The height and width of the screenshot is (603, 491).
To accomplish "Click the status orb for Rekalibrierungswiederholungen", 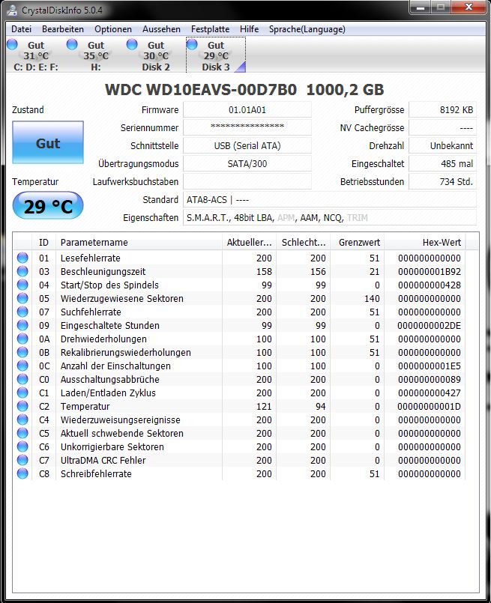I will (22, 352).
